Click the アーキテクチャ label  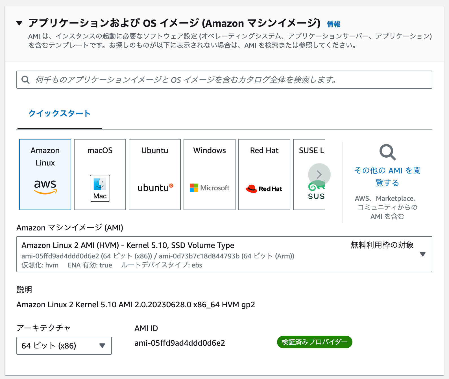point(43,328)
